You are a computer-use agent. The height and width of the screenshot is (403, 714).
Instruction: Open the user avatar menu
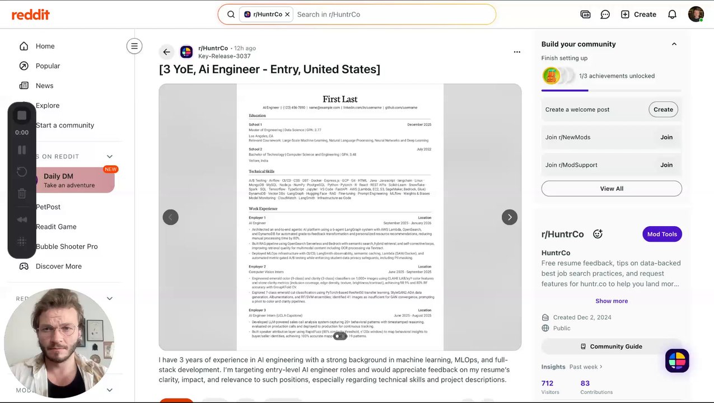[696, 15]
